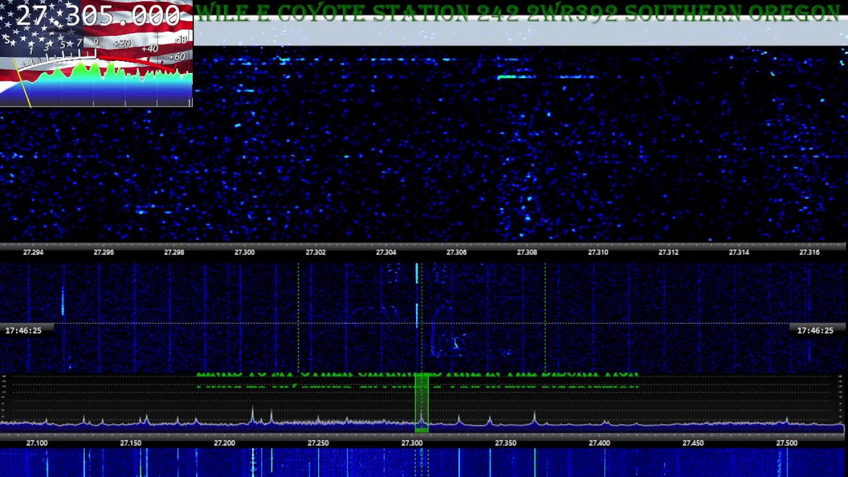The width and height of the screenshot is (848, 477).
Task: Click 27.250 on the bottom band scale
Action: (x=318, y=443)
